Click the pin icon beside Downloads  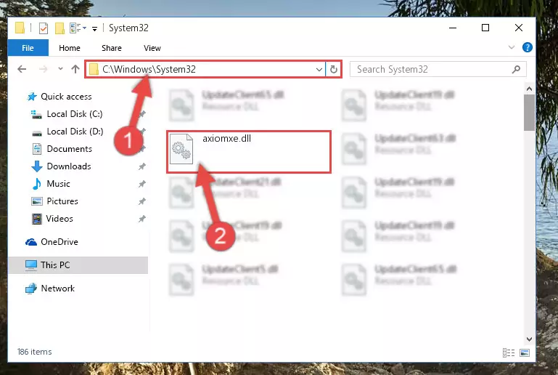point(142,166)
